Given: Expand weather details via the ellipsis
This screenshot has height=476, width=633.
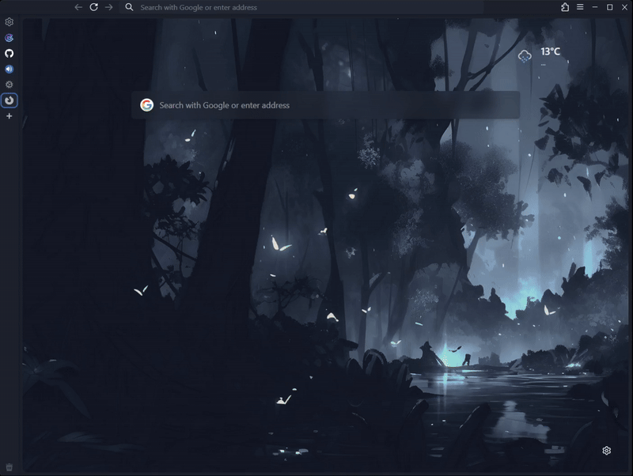Looking at the screenshot, I should 543,64.
